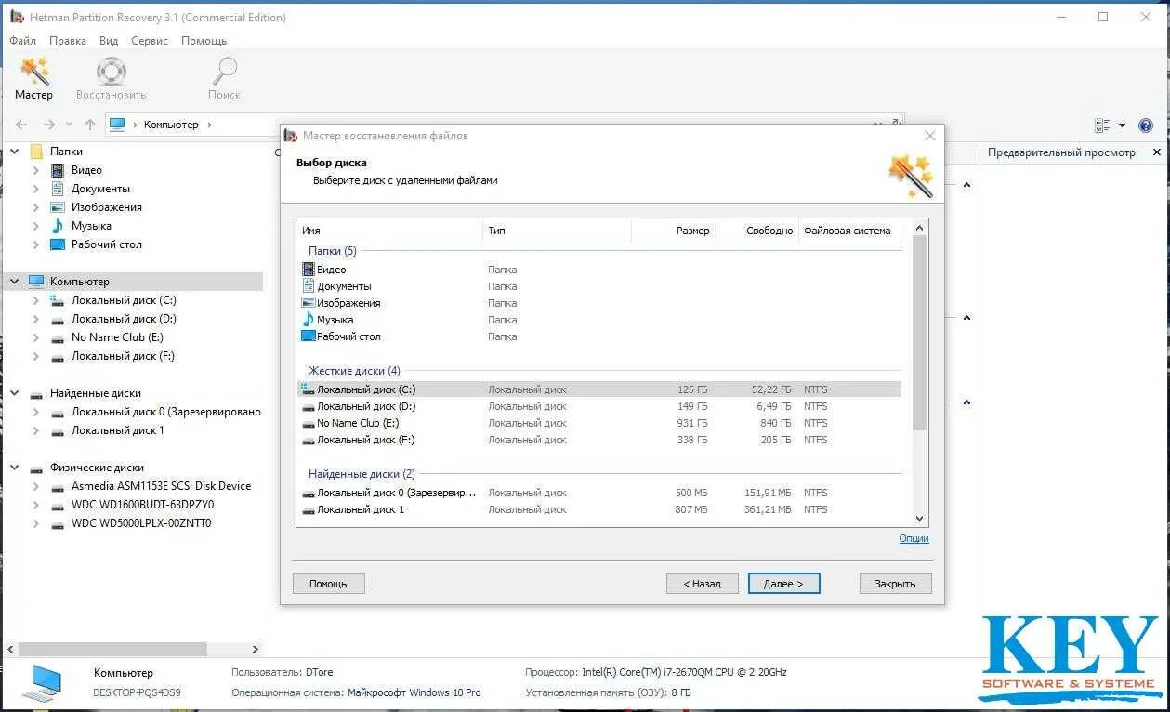Click the Закрыть button
This screenshot has height=712, width=1170.
click(895, 584)
